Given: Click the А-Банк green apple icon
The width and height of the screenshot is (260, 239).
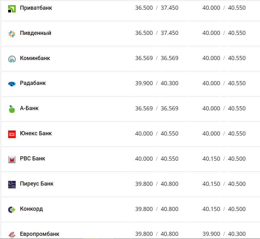Looking at the screenshot, I should (12, 109).
